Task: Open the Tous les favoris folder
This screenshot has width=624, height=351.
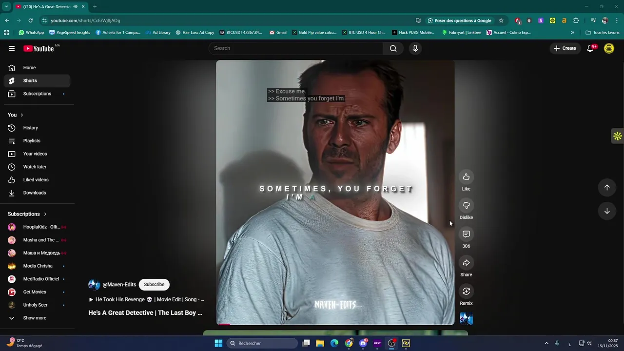Action: (x=603, y=33)
